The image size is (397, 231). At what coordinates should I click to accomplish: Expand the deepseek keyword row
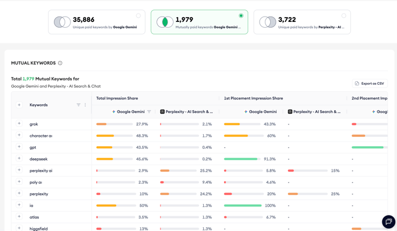pyautogui.click(x=19, y=158)
